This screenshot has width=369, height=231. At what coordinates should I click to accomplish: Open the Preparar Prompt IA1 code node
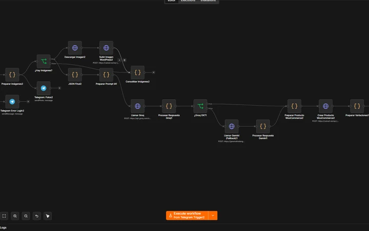(x=106, y=75)
